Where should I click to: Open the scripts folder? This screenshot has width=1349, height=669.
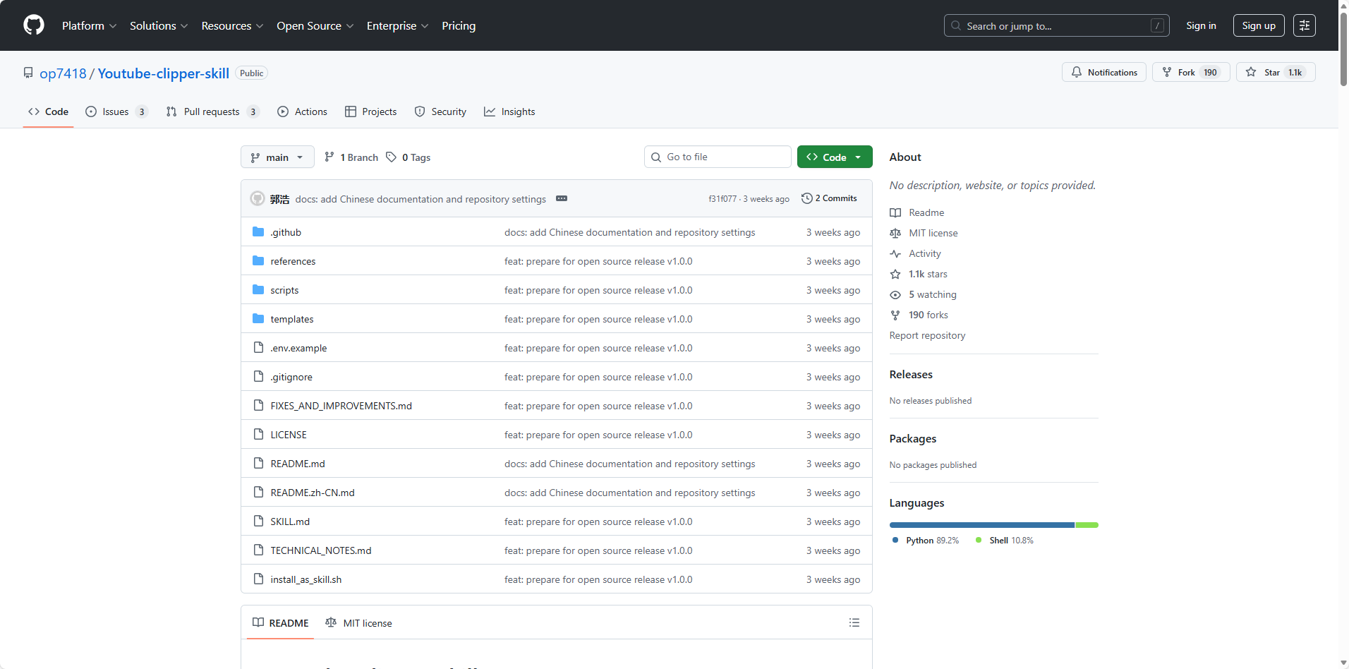tap(284, 290)
